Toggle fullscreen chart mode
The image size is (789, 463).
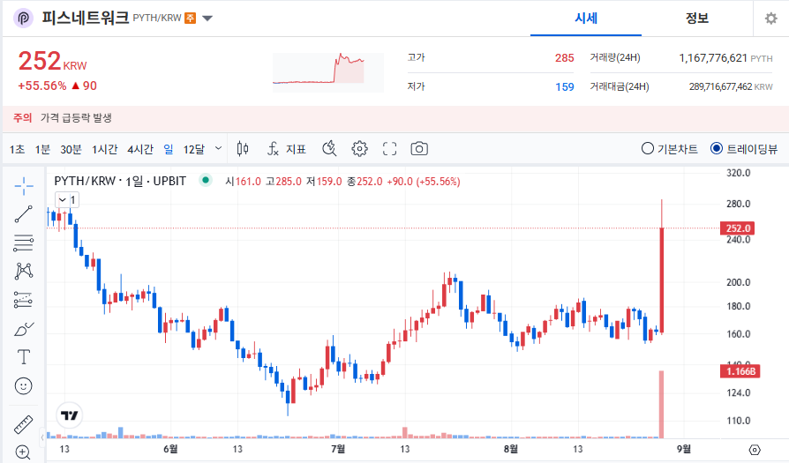[389, 149]
